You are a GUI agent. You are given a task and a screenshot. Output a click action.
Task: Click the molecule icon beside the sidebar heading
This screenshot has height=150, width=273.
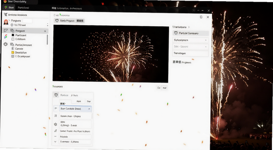pos(5,15)
